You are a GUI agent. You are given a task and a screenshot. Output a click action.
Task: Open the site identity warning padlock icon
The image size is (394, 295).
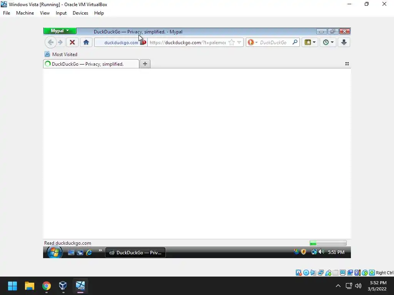(143, 42)
